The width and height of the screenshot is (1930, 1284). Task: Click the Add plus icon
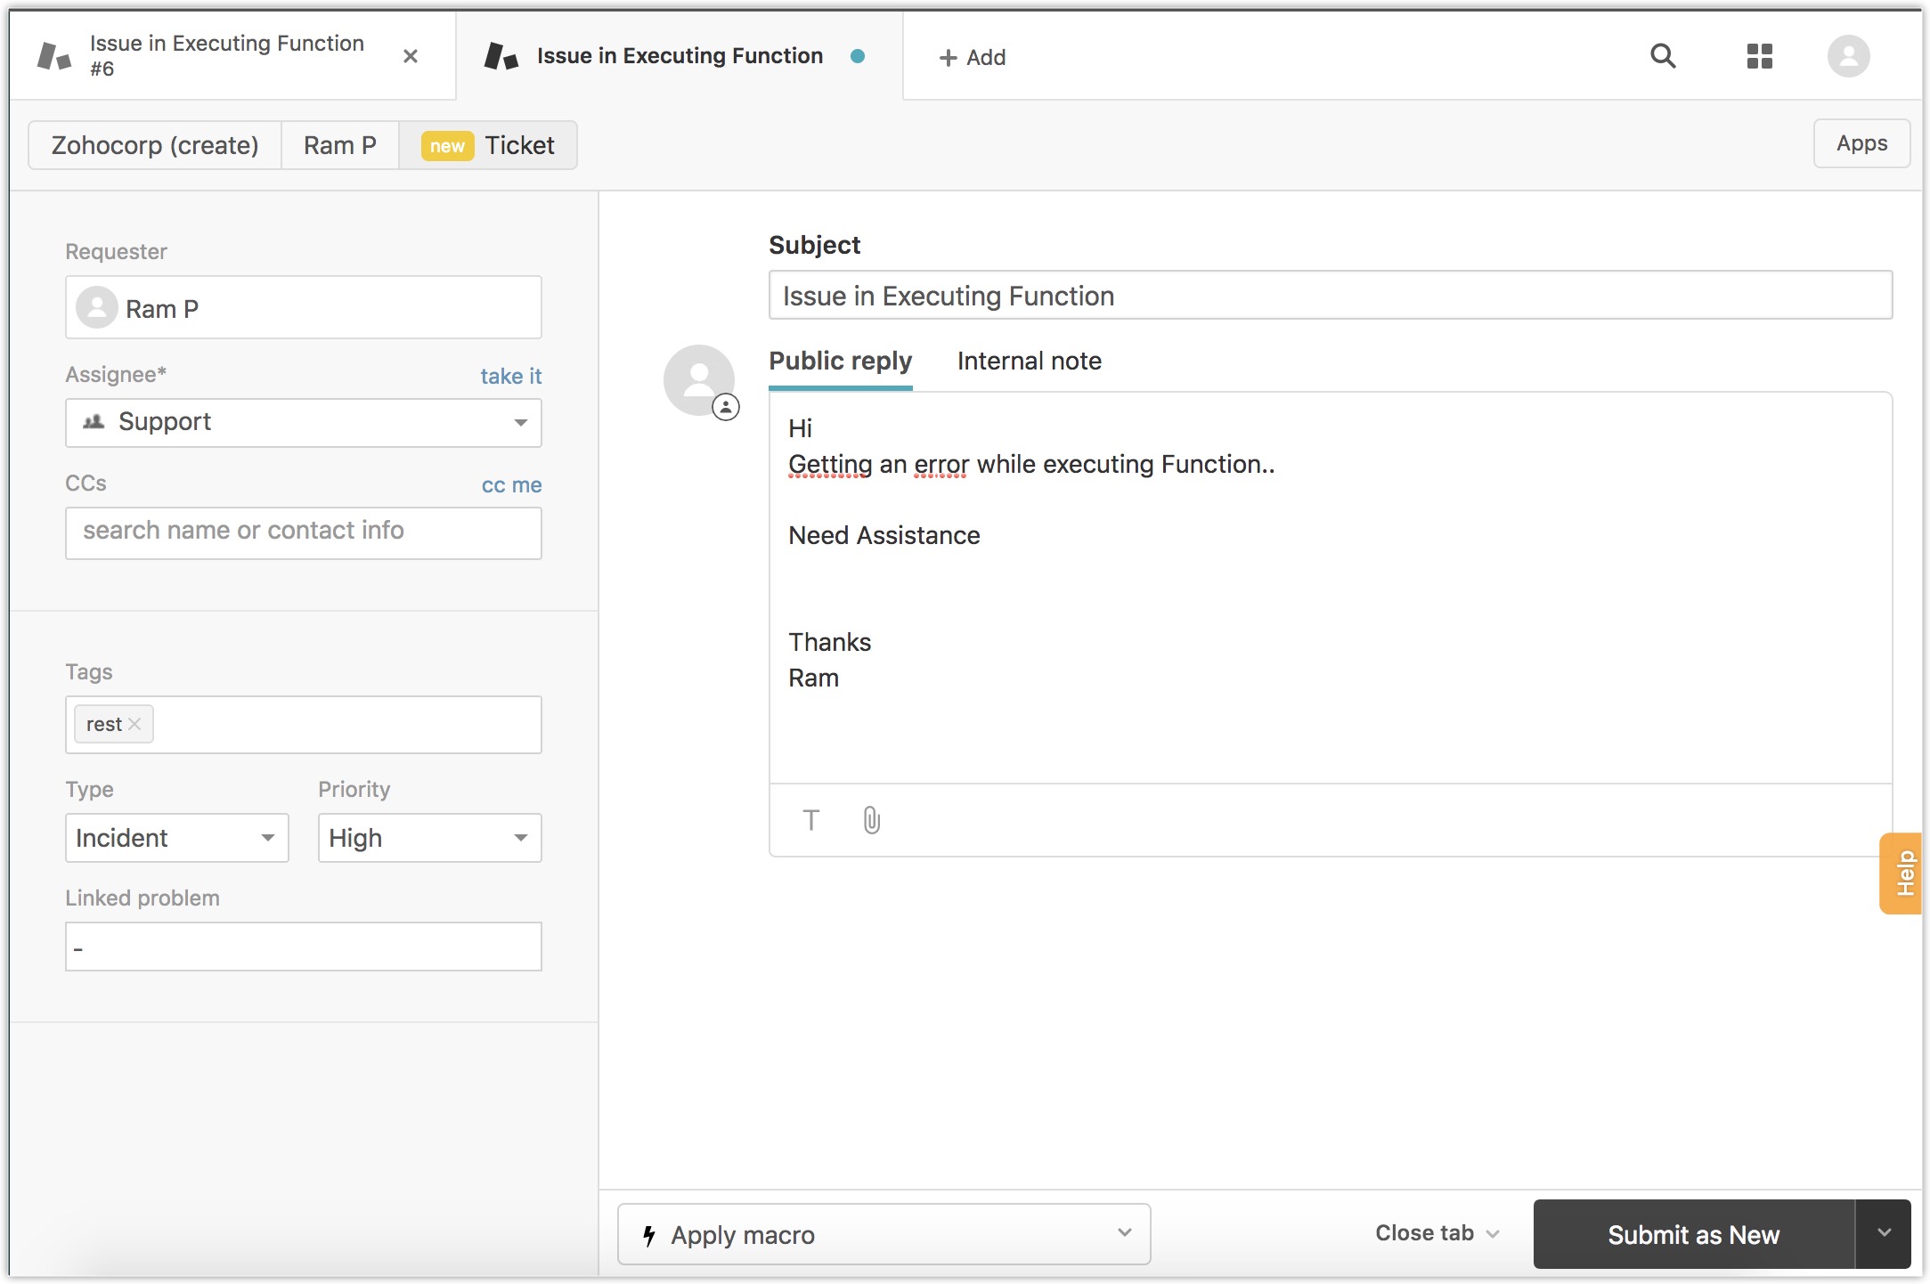coord(948,58)
